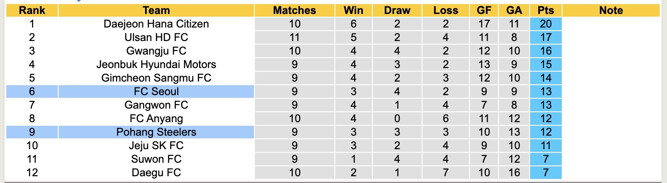This screenshot has height=183, width=667.
Task: Select the Draw column header
Action: (x=397, y=10)
